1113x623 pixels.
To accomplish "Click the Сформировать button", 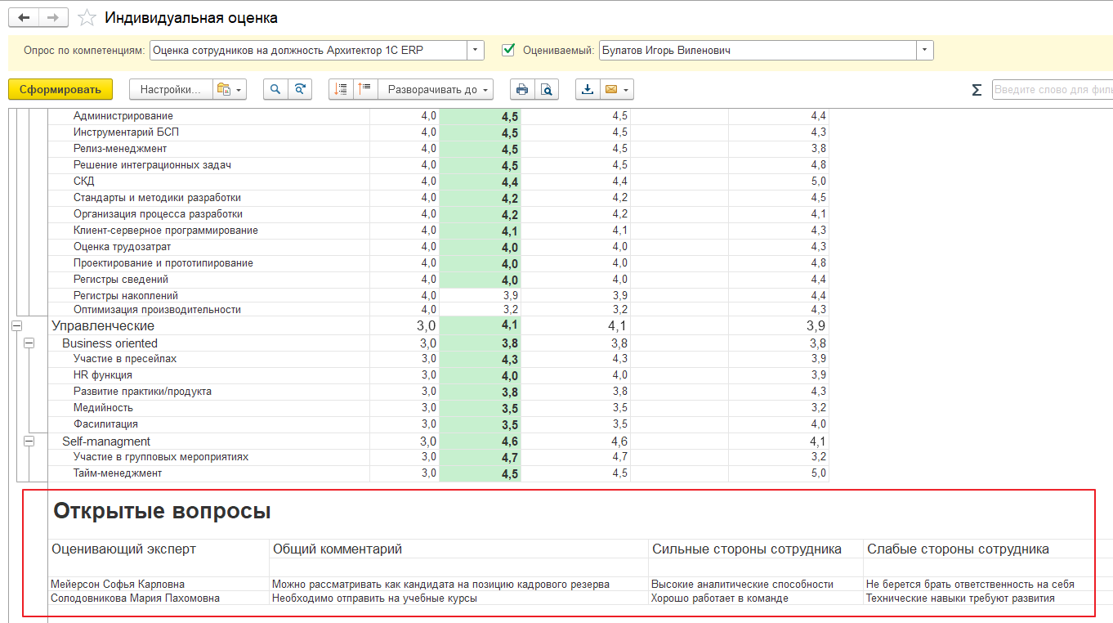I will [60, 90].
